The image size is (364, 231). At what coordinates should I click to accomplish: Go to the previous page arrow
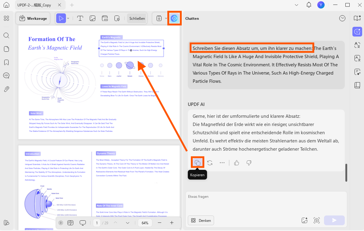(115, 223)
